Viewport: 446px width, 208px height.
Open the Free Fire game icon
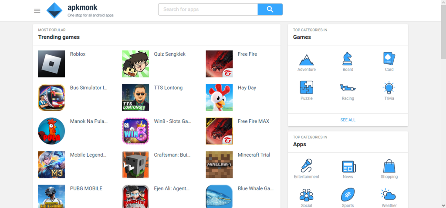[220, 64]
